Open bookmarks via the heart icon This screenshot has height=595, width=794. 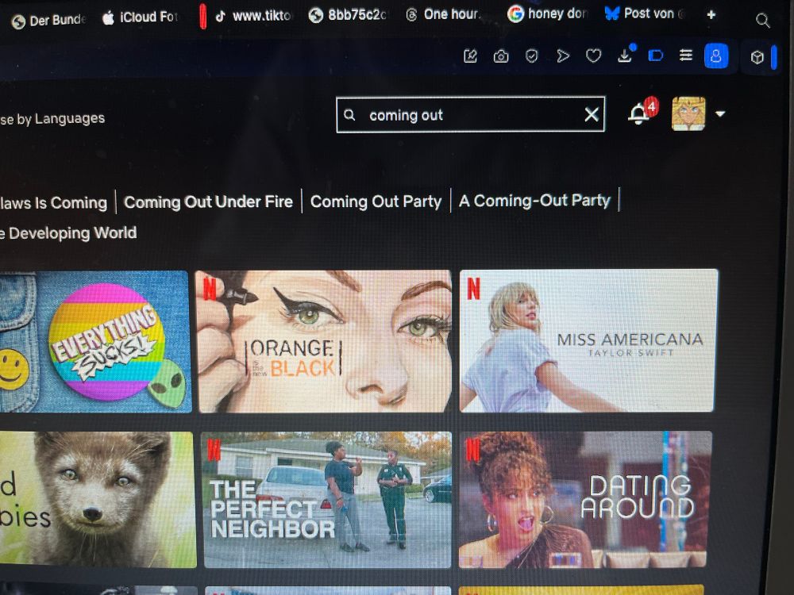tap(593, 56)
